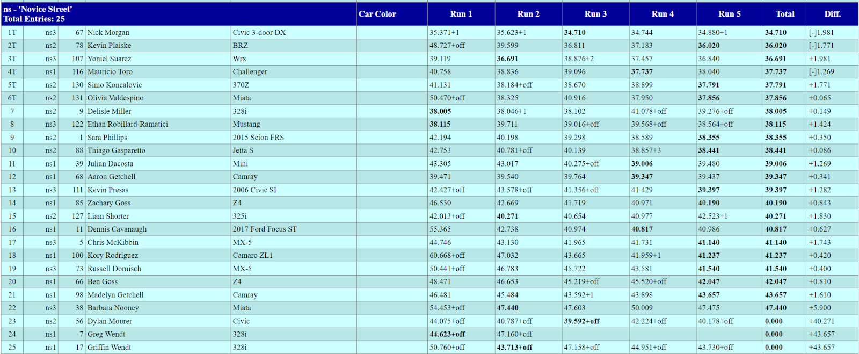Select driver name Julian Dacosta

[x=111, y=164]
